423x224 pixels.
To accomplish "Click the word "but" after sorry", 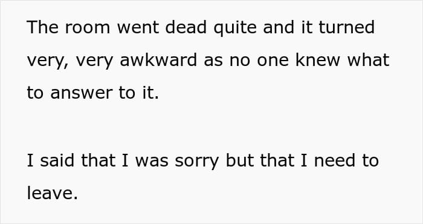I will coord(239,160).
